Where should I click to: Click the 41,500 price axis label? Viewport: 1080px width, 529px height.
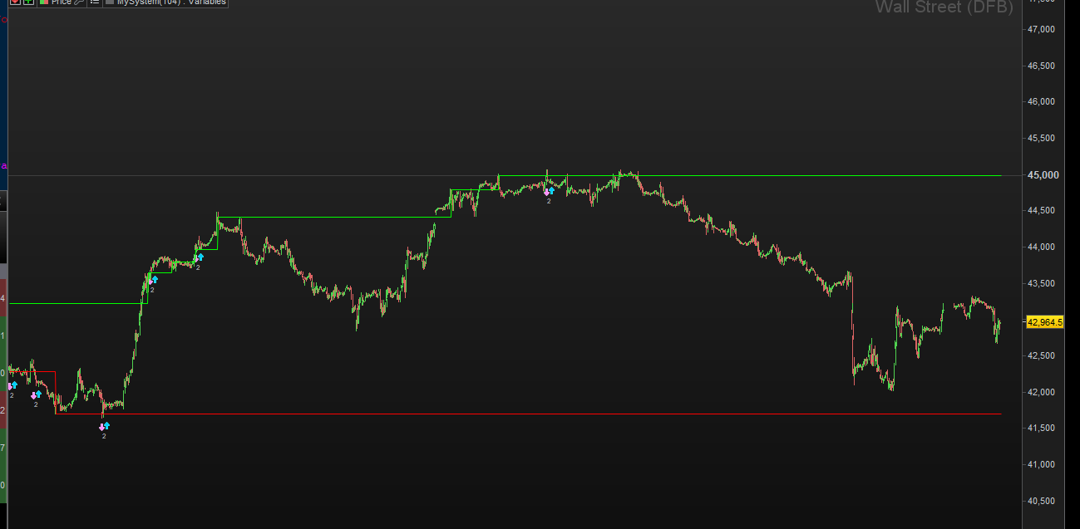coord(1042,428)
